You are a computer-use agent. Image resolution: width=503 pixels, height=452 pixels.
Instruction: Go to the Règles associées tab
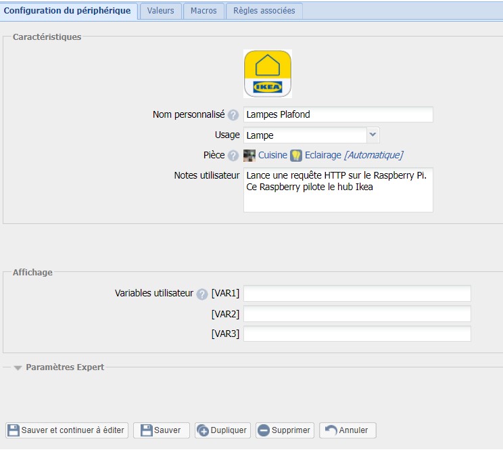pyautogui.click(x=264, y=11)
